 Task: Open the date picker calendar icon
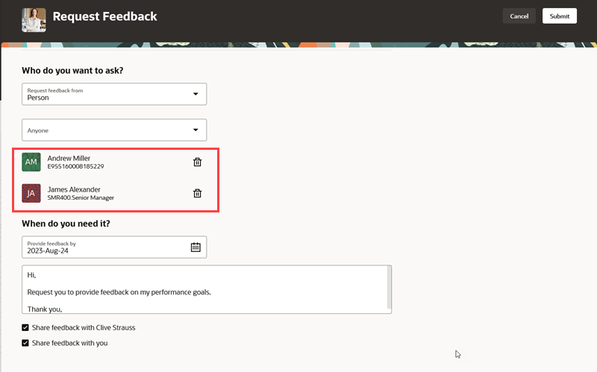coord(196,247)
